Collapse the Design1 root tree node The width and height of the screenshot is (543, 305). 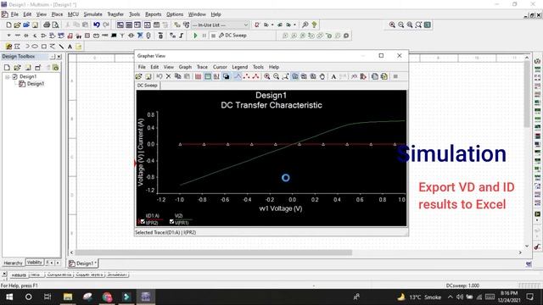[8, 77]
